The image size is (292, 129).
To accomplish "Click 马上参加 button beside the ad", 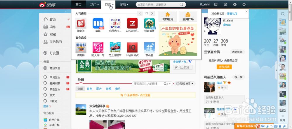I will tap(183, 67).
